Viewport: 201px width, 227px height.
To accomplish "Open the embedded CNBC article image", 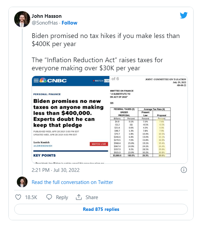I will point(71,120).
